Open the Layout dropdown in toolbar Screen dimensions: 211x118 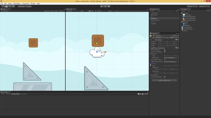[204, 7]
